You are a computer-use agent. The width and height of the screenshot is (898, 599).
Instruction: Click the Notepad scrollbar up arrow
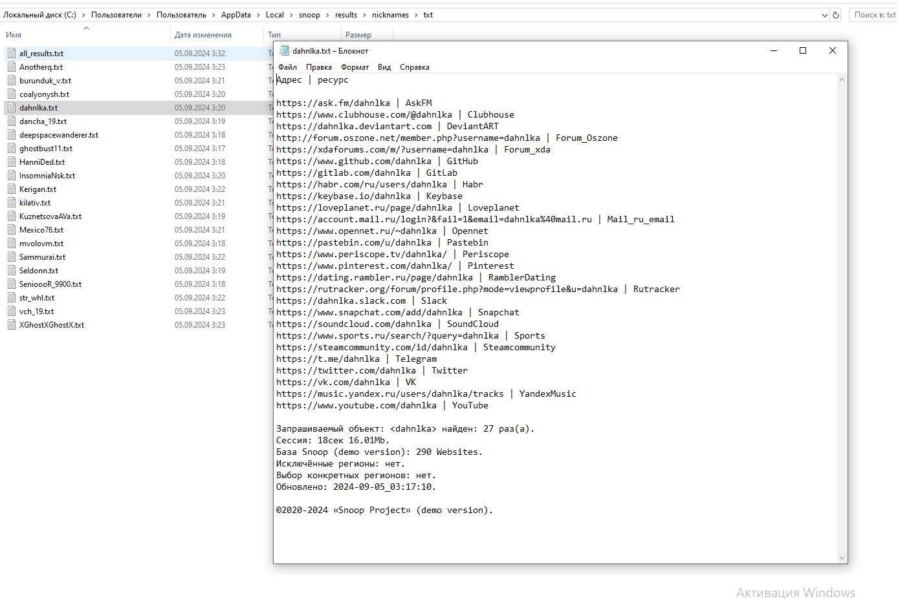click(x=842, y=80)
